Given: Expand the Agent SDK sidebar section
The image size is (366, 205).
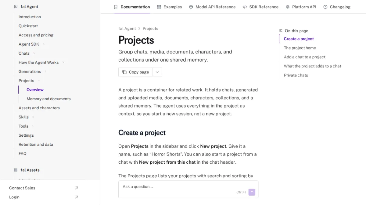Looking at the screenshot, I should (44, 44).
